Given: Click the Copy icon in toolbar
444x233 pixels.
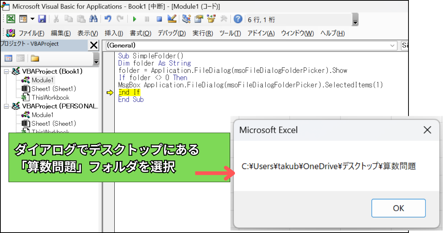Looking at the screenshot, I should 68,19.
